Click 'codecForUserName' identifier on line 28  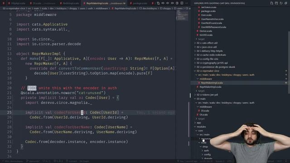pyautogui.click(x=72, y=127)
